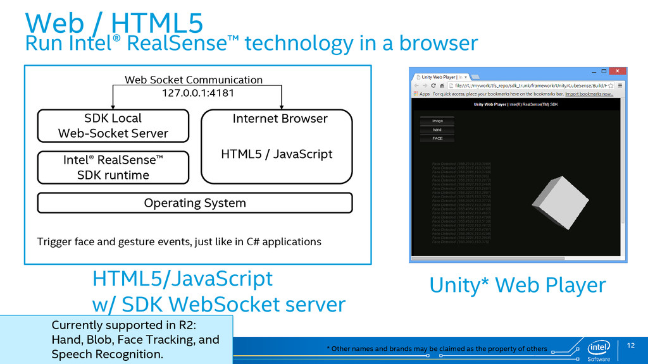This screenshot has height=364, width=648.
Task: Close the Unity Web Player tab
Action: coord(466,77)
